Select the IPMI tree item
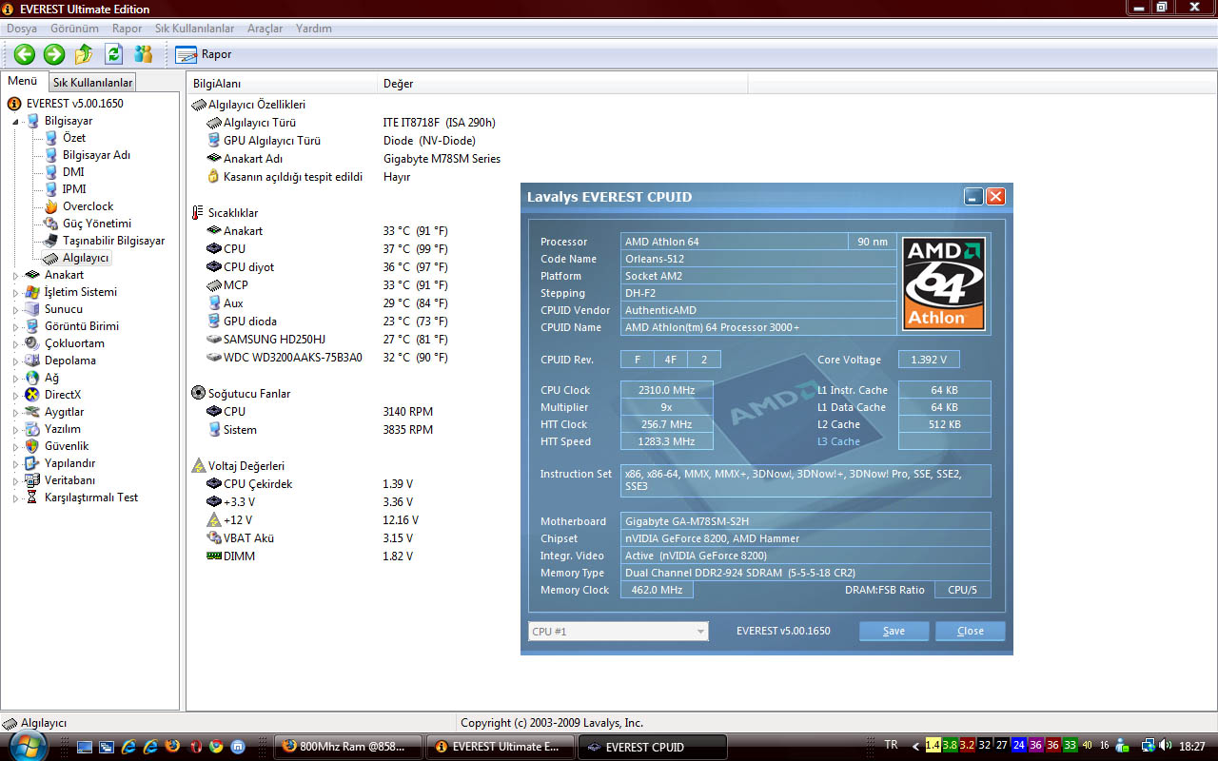The width and height of the screenshot is (1218, 761). [74, 189]
